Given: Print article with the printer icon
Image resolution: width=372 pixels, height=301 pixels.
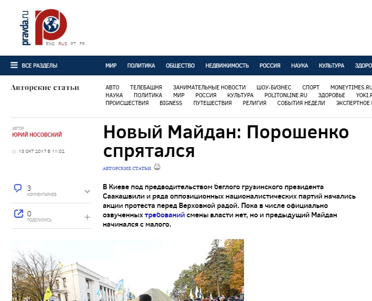Looking at the screenshot, I should [x=157, y=167].
